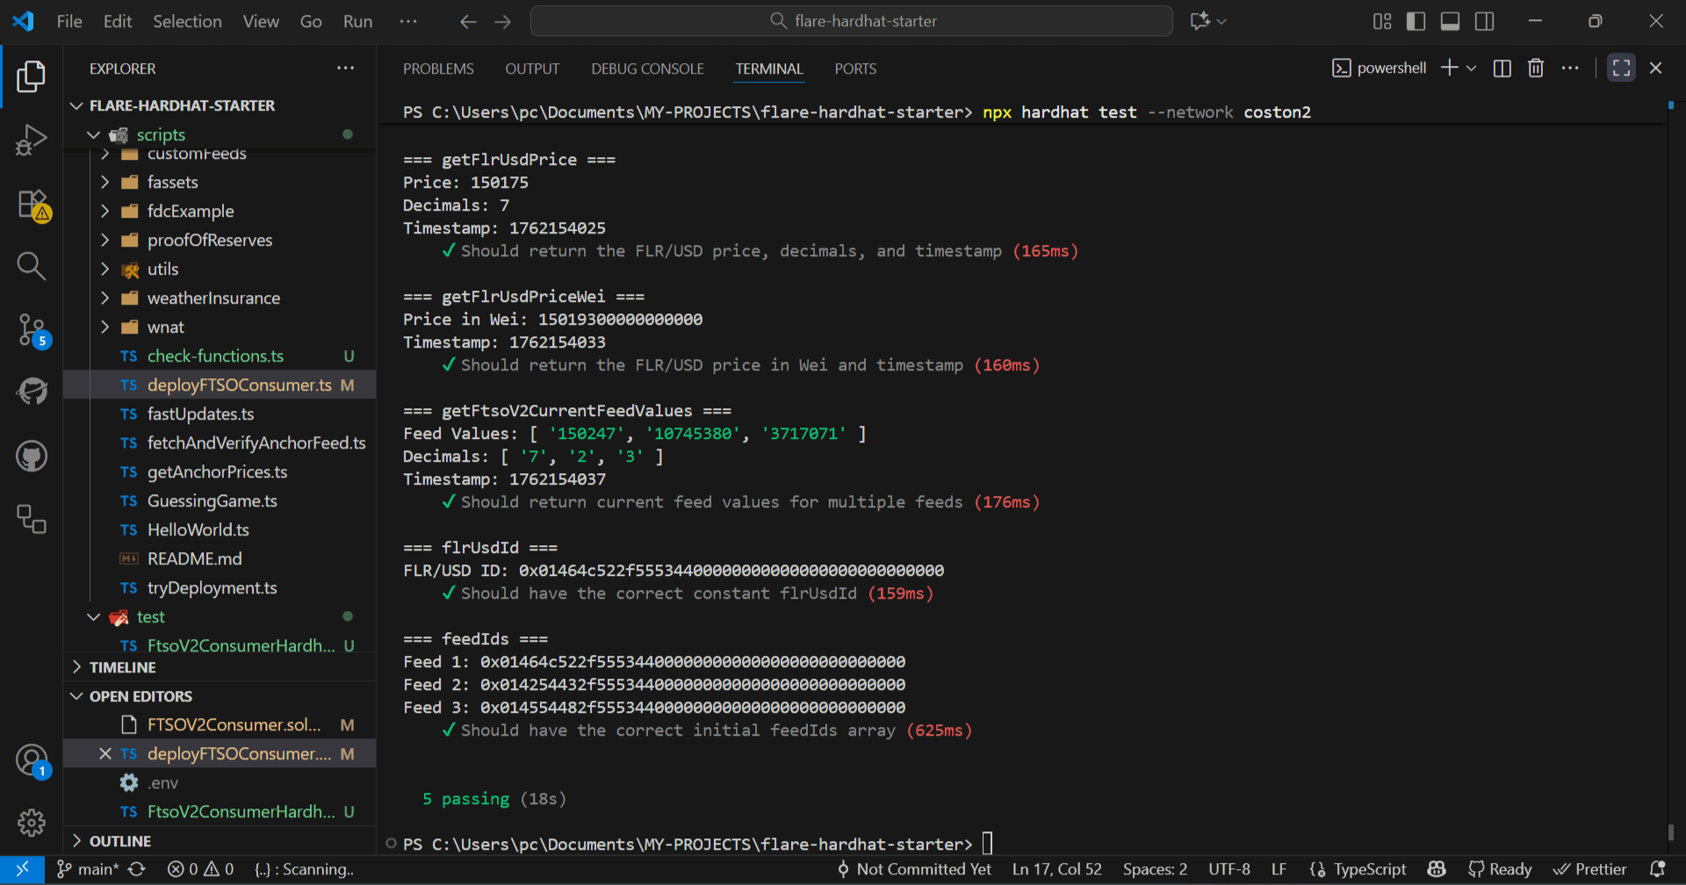This screenshot has width=1686, height=885.
Task: Open the terminal profile dropdown
Action: click(1471, 68)
